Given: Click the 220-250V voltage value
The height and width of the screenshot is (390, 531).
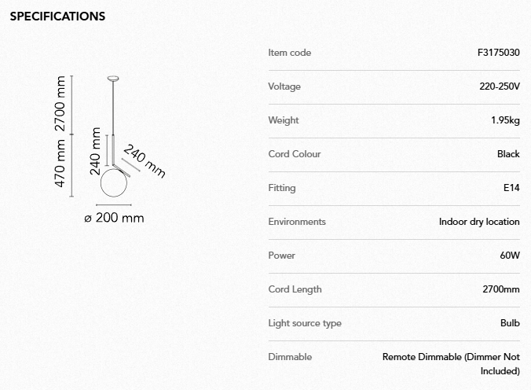Looking at the screenshot, I should (x=500, y=86).
